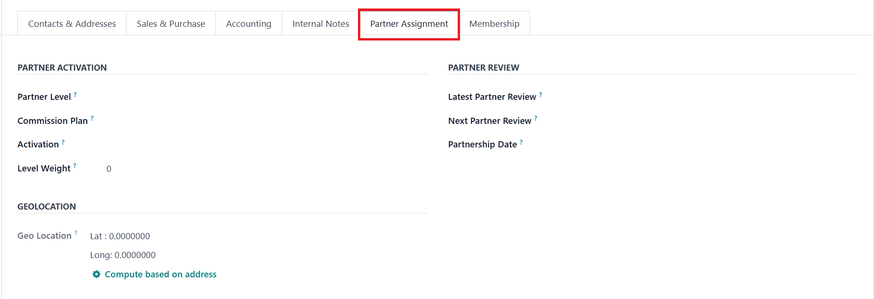
Task: Click the Geo Location help question mark
Action: point(76,233)
